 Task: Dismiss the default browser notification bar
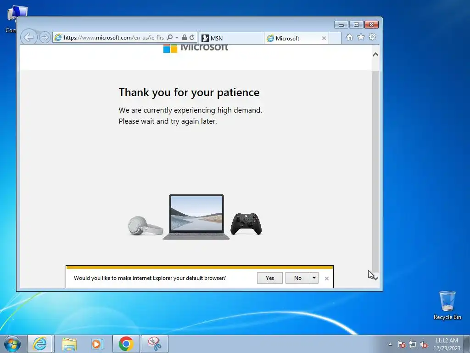click(x=327, y=279)
